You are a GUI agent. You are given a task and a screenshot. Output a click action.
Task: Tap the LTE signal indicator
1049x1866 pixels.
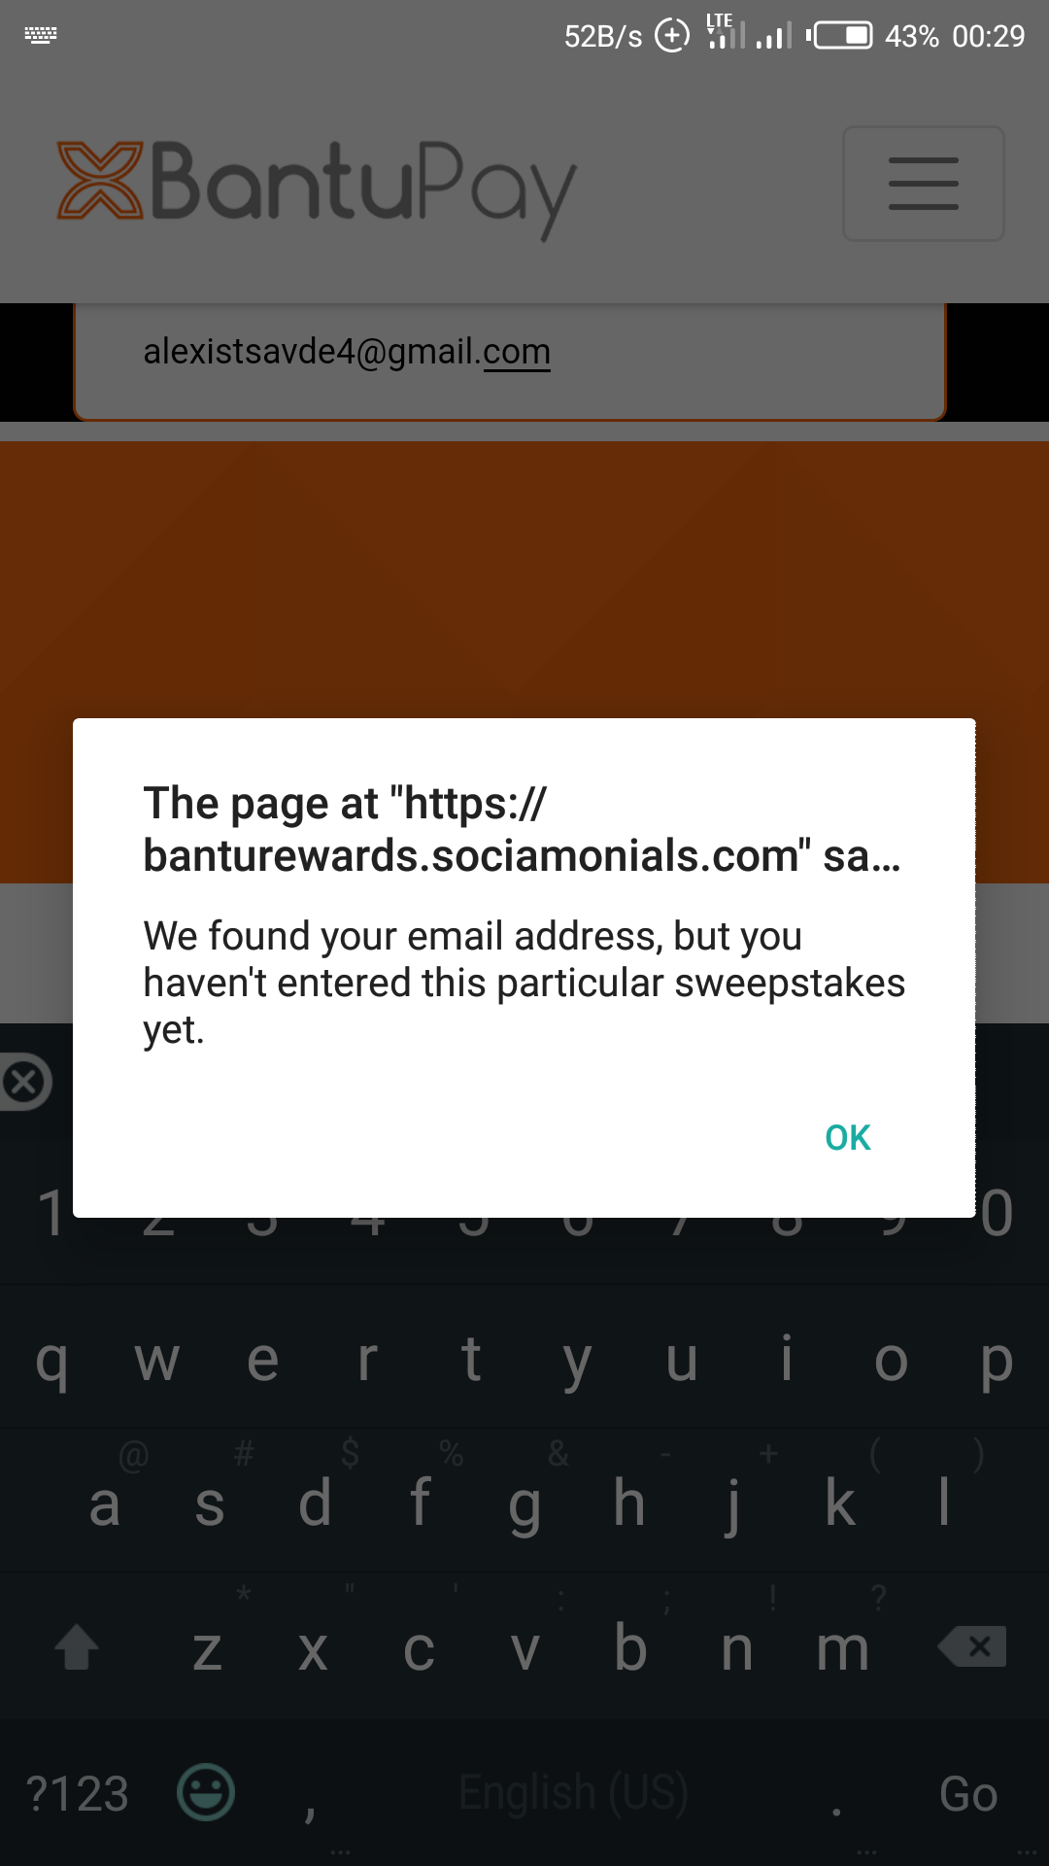pyautogui.click(x=726, y=32)
